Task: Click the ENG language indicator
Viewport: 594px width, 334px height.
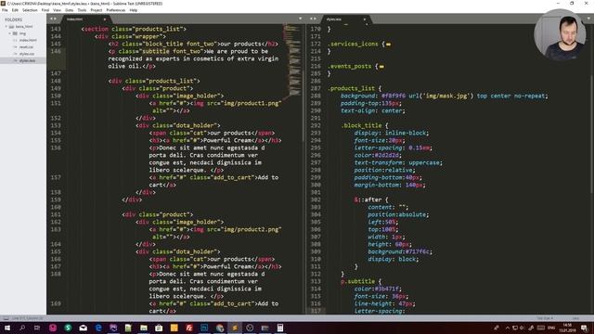Action: click(x=551, y=328)
